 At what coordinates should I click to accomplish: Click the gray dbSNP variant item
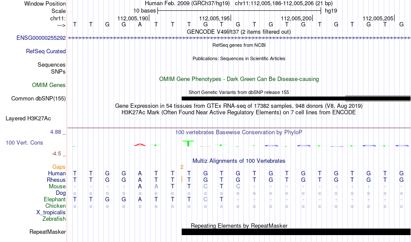coord(378,98)
